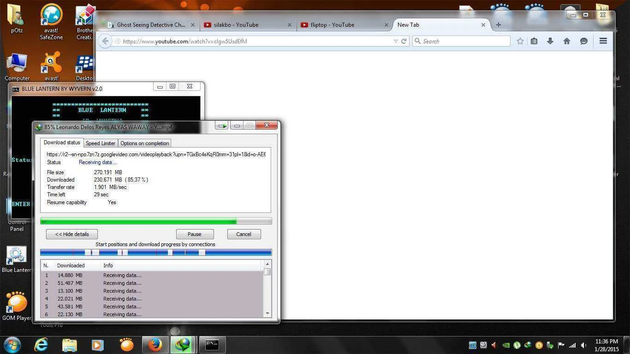630x354 pixels.
Task: Open the Blue Lantern desktop shortcut
Action: tap(16, 259)
